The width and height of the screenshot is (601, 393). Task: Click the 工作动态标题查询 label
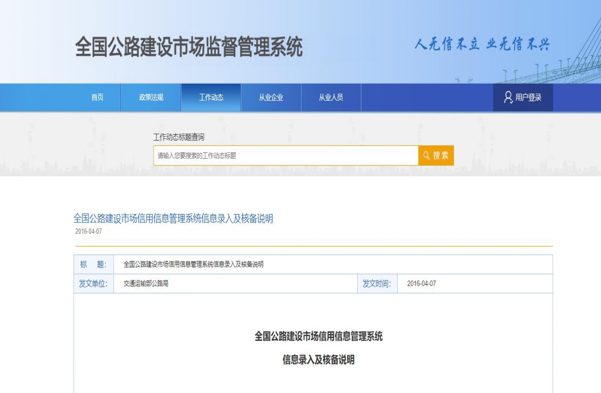(179, 137)
